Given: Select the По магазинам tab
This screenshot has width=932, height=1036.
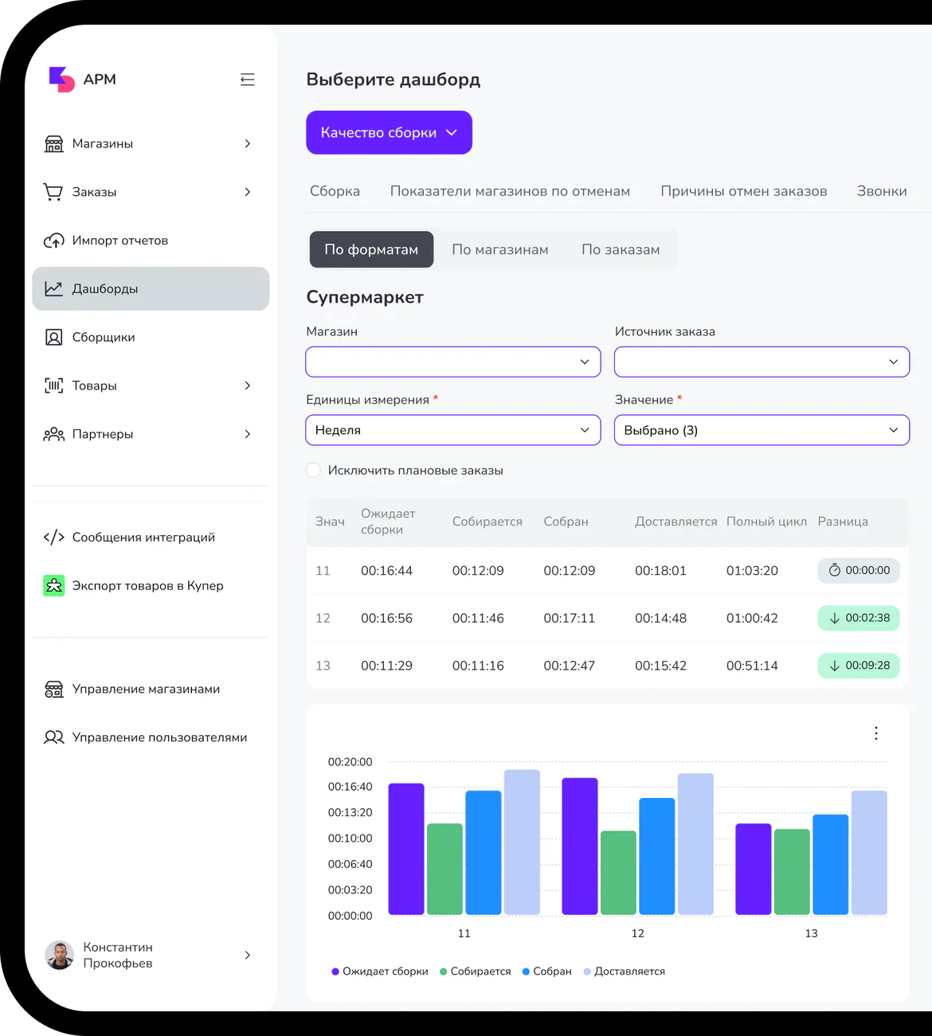Looking at the screenshot, I should coord(500,249).
